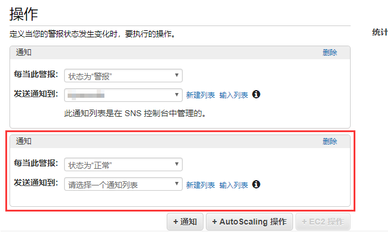The image size is (388, 237).
Task: Open the blurred send-to list dropdown
Action: click(x=123, y=95)
